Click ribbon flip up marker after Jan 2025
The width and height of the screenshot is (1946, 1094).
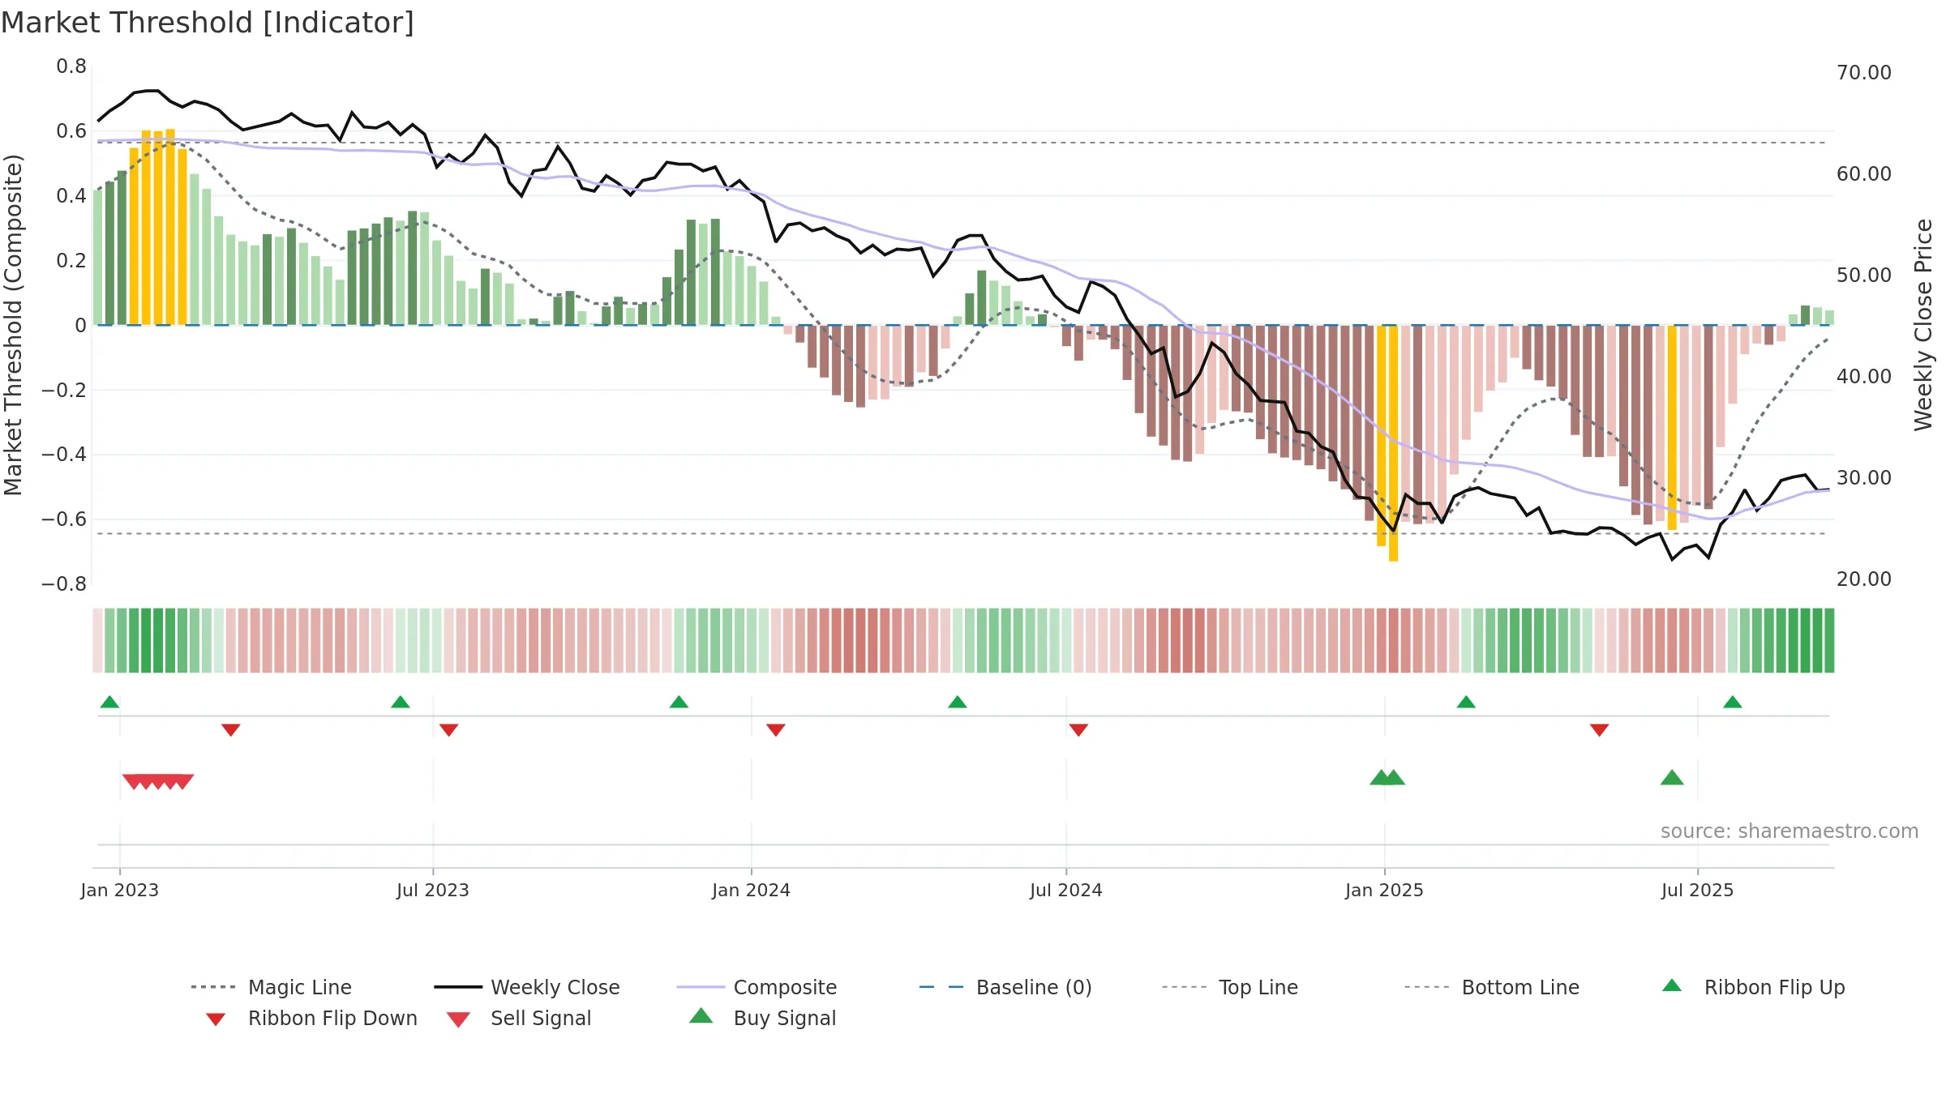coord(1466,702)
